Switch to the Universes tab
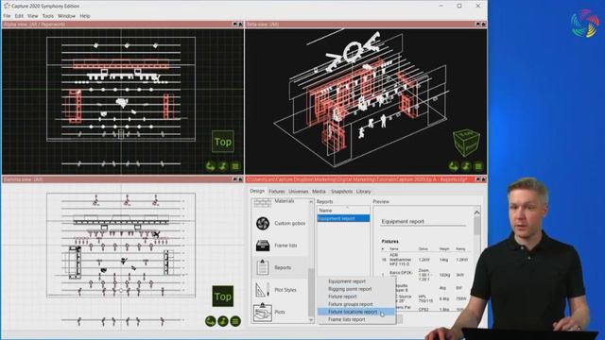The height and width of the screenshot is (340, 605). (x=299, y=192)
